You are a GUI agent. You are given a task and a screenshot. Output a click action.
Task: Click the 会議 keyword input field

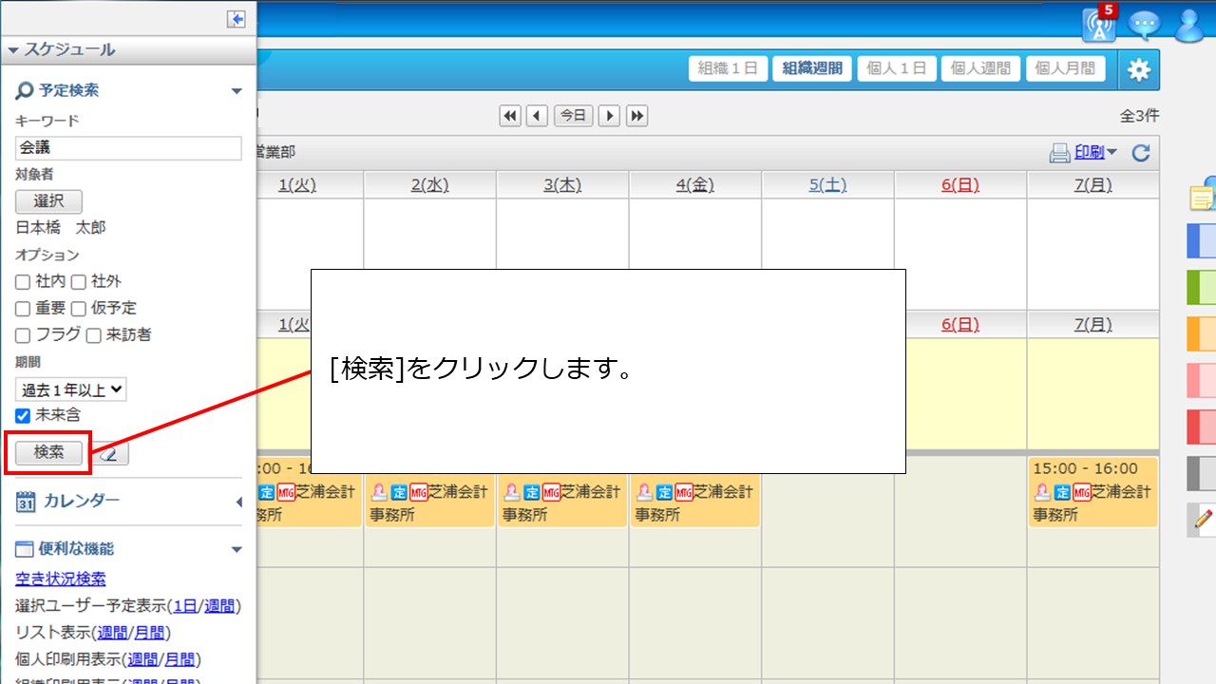click(126, 148)
